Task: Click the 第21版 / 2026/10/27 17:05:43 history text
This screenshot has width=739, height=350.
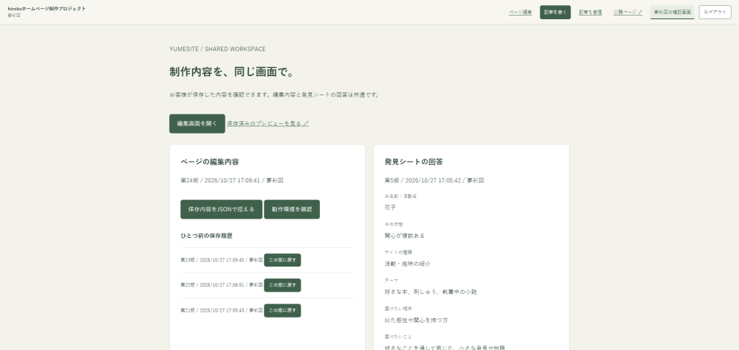Action: tap(222, 310)
